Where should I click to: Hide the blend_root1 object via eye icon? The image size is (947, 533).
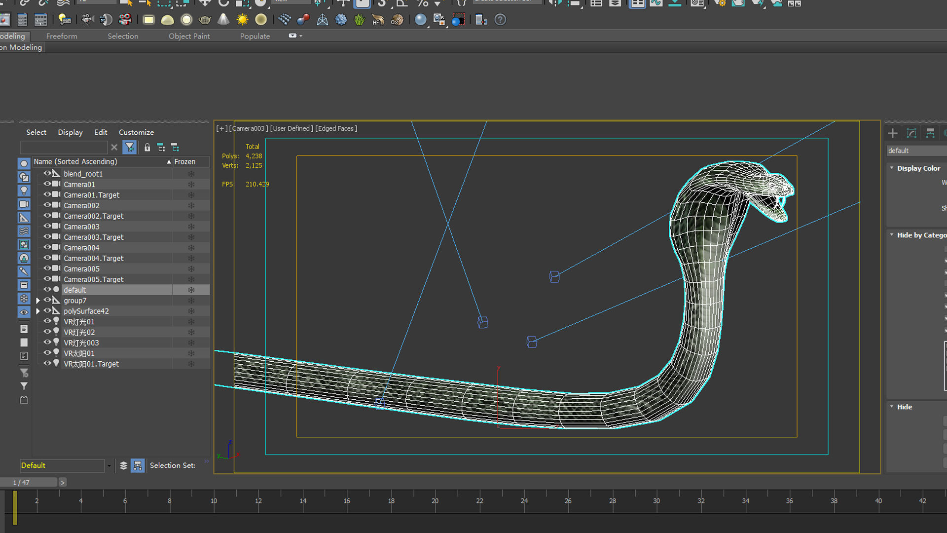pos(47,173)
